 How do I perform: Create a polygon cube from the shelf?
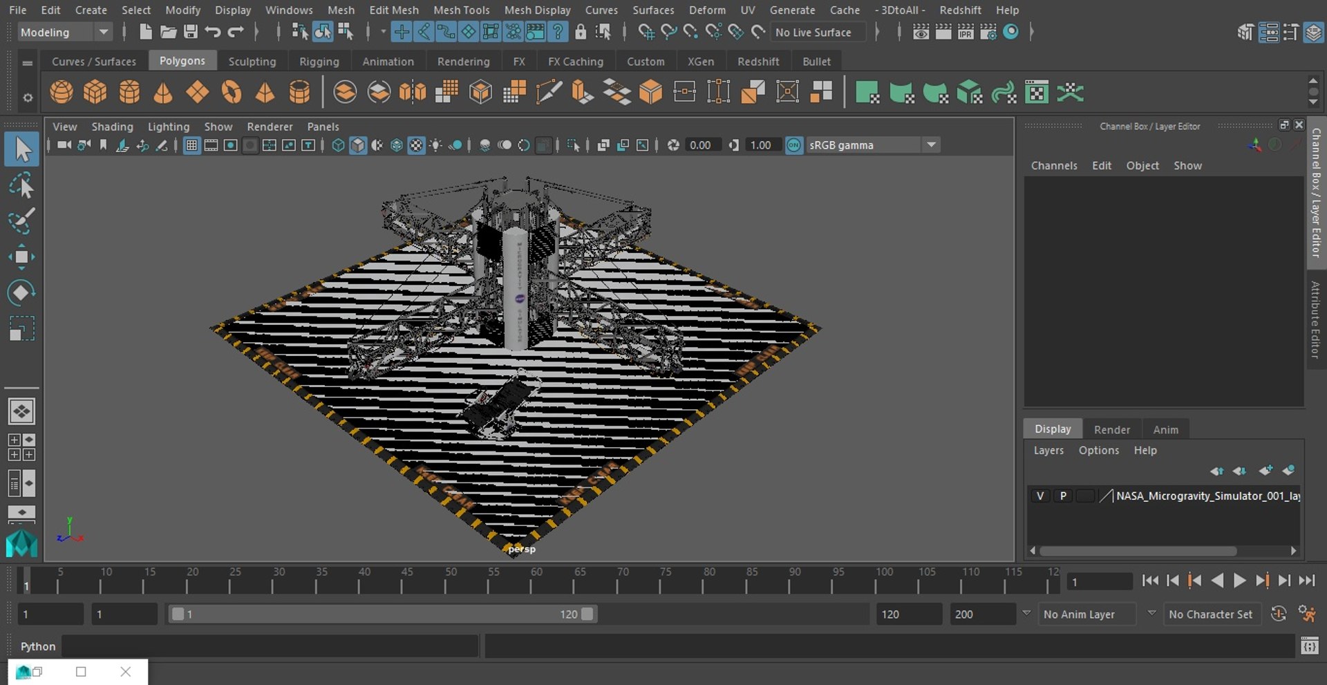tap(95, 92)
